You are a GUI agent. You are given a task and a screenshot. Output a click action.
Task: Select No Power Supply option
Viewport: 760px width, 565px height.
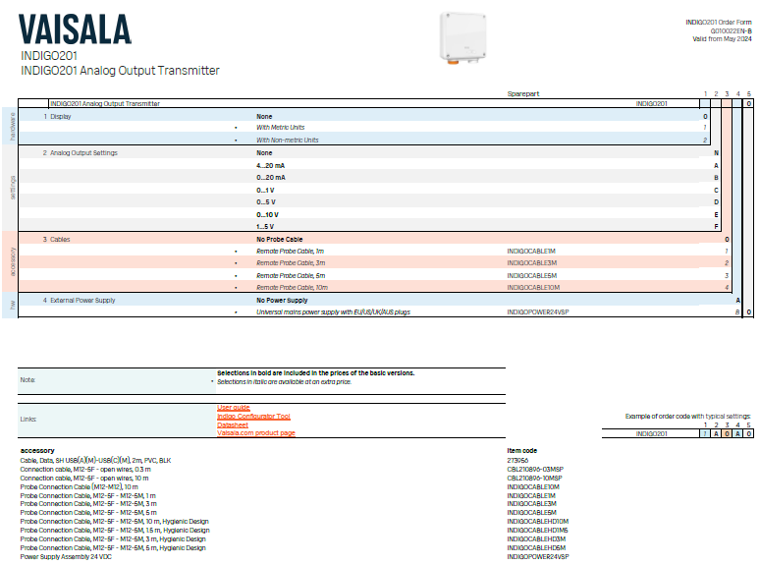point(282,301)
